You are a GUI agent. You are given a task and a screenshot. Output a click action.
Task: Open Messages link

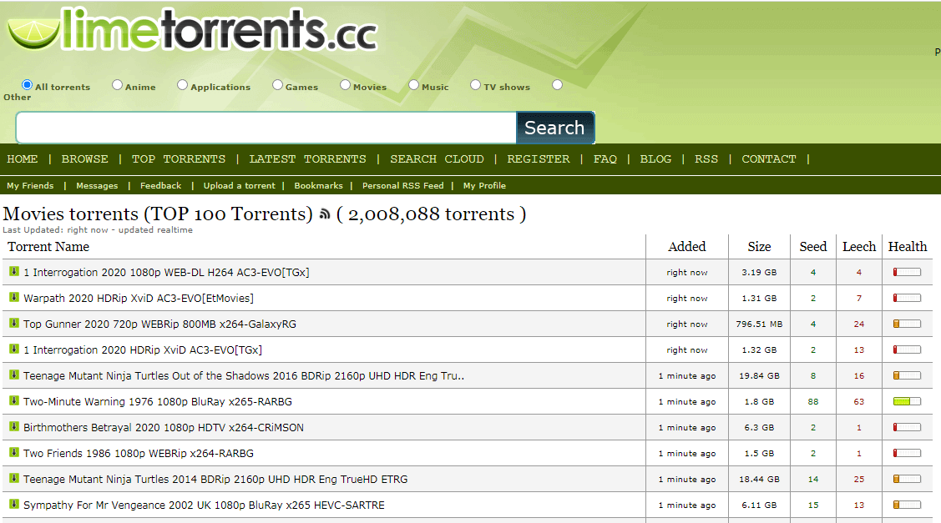pyautogui.click(x=97, y=185)
